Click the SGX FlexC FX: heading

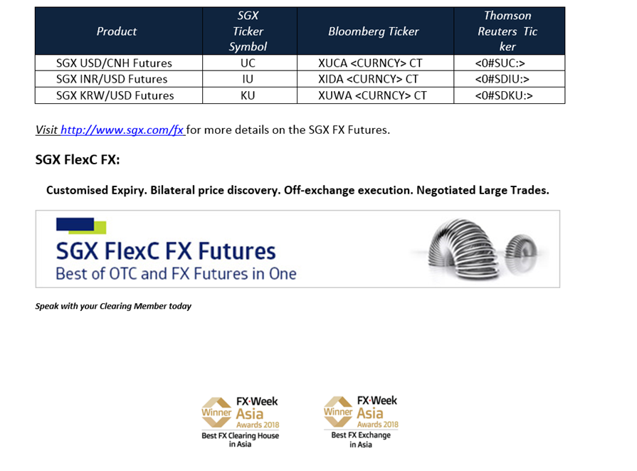click(x=78, y=159)
